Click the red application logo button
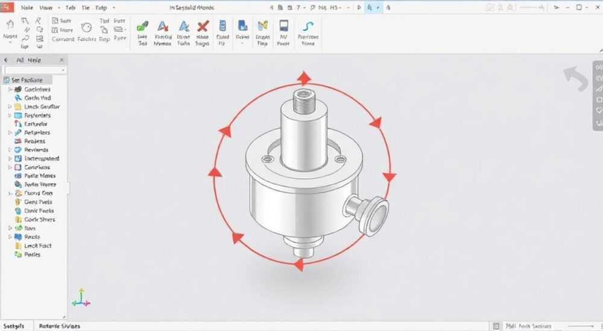Image resolution: width=603 pixels, height=331 pixels. (x=7, y=7)
